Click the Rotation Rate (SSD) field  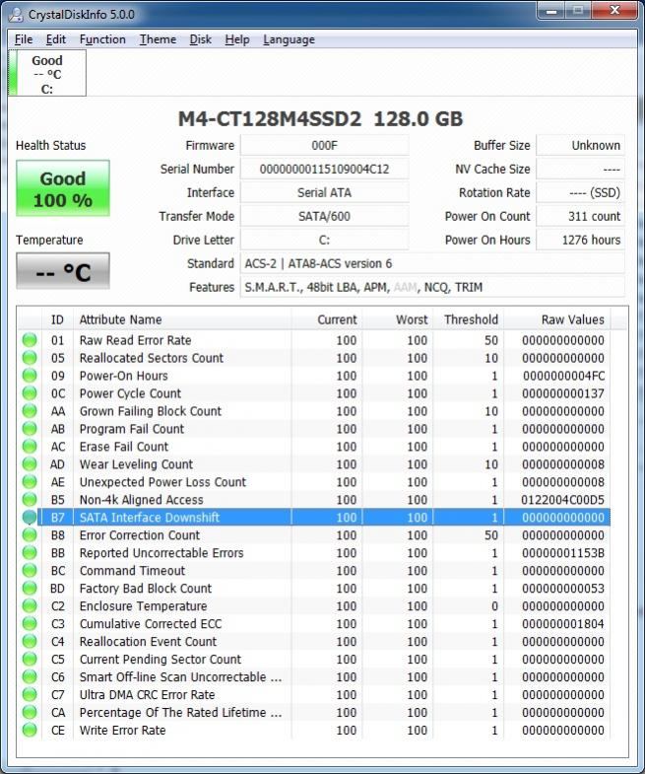[x=580, y=193]
